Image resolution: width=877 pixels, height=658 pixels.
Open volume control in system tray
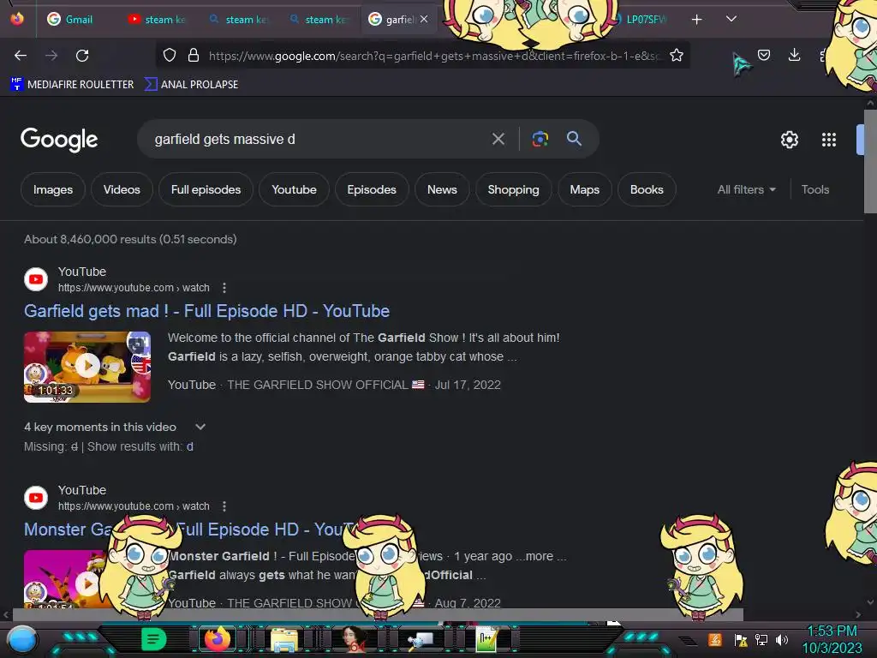782,639
